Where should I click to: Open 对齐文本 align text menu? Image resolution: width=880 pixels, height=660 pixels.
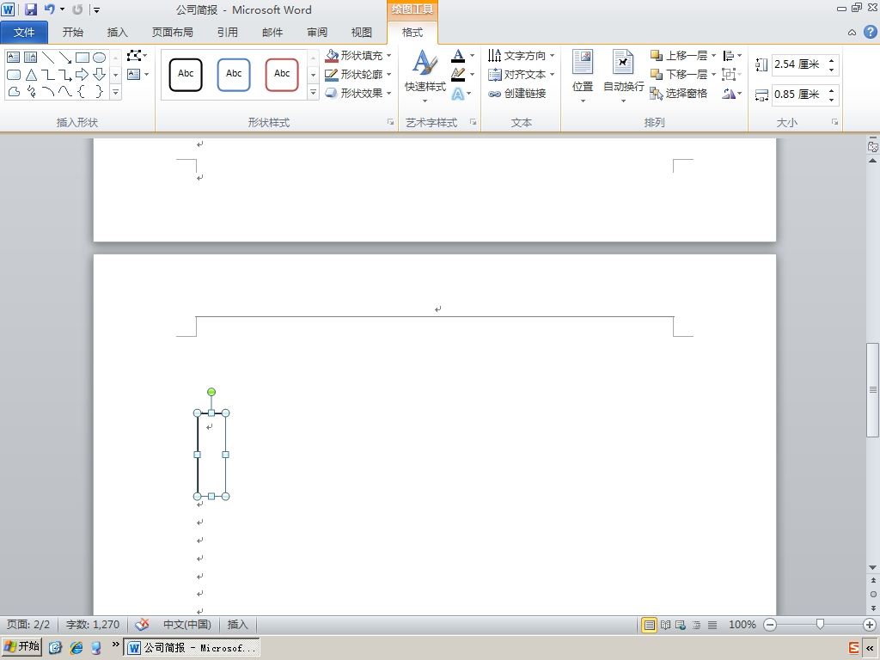pyautogui.click(x=521, y=74)
